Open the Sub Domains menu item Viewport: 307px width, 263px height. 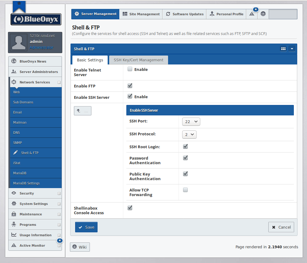[36, 102]
